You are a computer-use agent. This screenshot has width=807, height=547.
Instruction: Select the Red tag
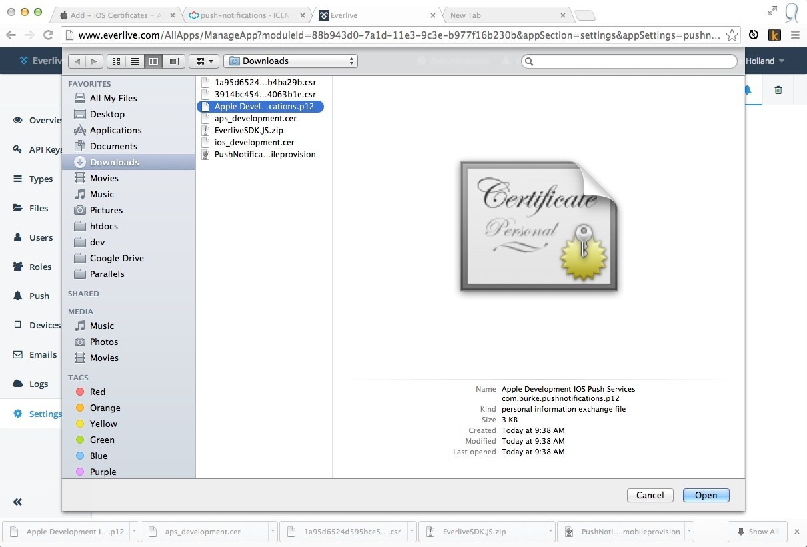click(97, 392)
